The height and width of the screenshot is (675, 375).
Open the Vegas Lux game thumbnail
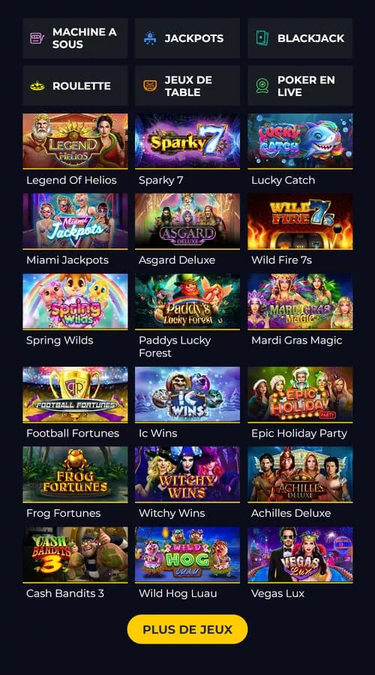[300, 555]
